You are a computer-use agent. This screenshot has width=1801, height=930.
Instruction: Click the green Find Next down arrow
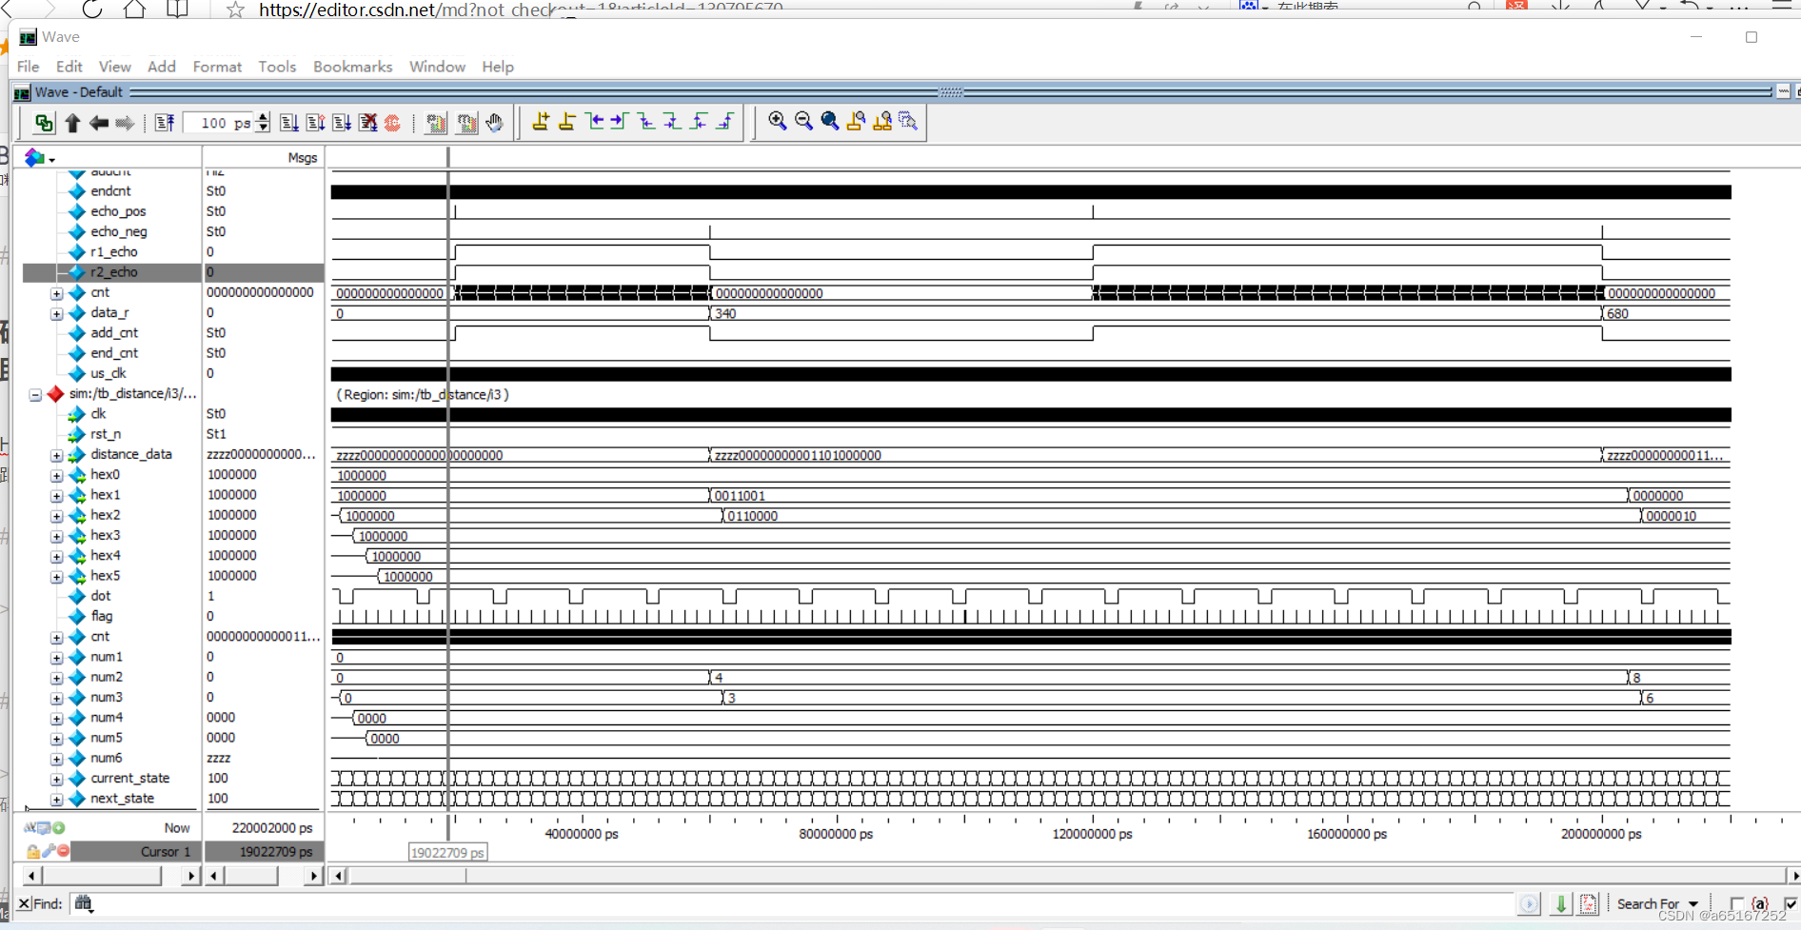pos(1560,903)
